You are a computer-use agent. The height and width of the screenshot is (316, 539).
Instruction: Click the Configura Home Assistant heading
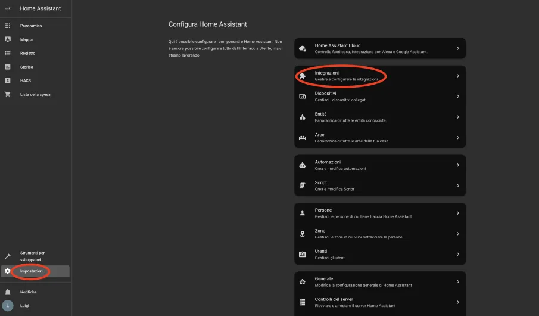pyautogui.click(x=208, y=24)
